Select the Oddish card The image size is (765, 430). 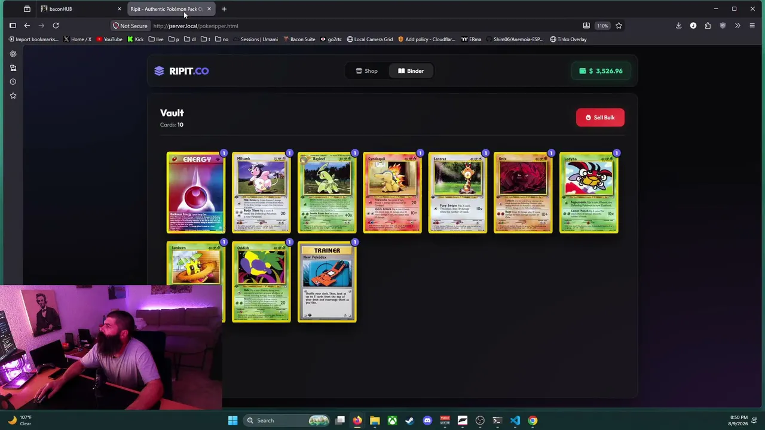coord(261,282)
